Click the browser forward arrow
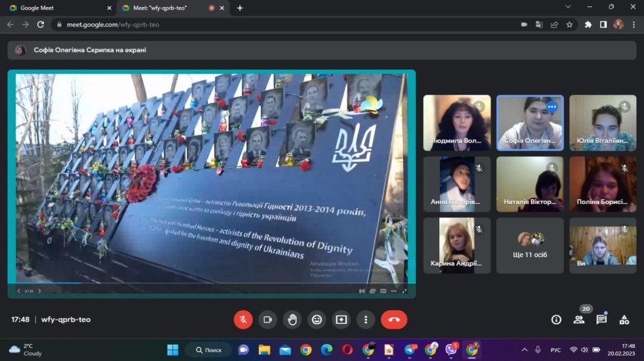Screen dimensions: 644x361 pos(25,25)
